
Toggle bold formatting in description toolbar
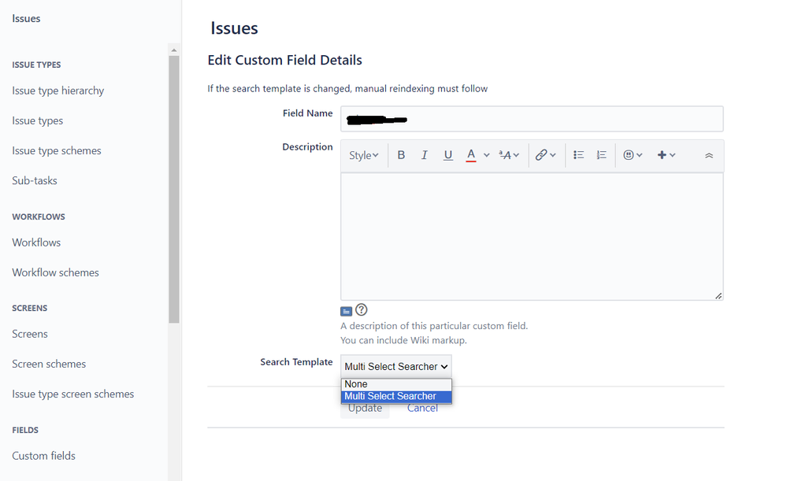401,155
